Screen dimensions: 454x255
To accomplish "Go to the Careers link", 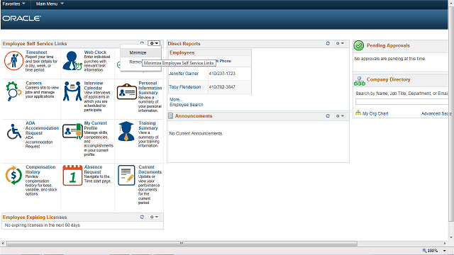I will (33, 84).
